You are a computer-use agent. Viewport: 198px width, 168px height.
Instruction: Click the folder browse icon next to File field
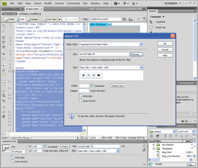(x=123, y=146)
